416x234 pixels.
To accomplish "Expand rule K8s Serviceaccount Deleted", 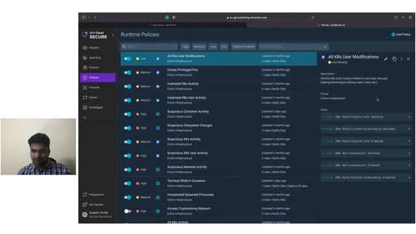I will click(x=366, y=153).
